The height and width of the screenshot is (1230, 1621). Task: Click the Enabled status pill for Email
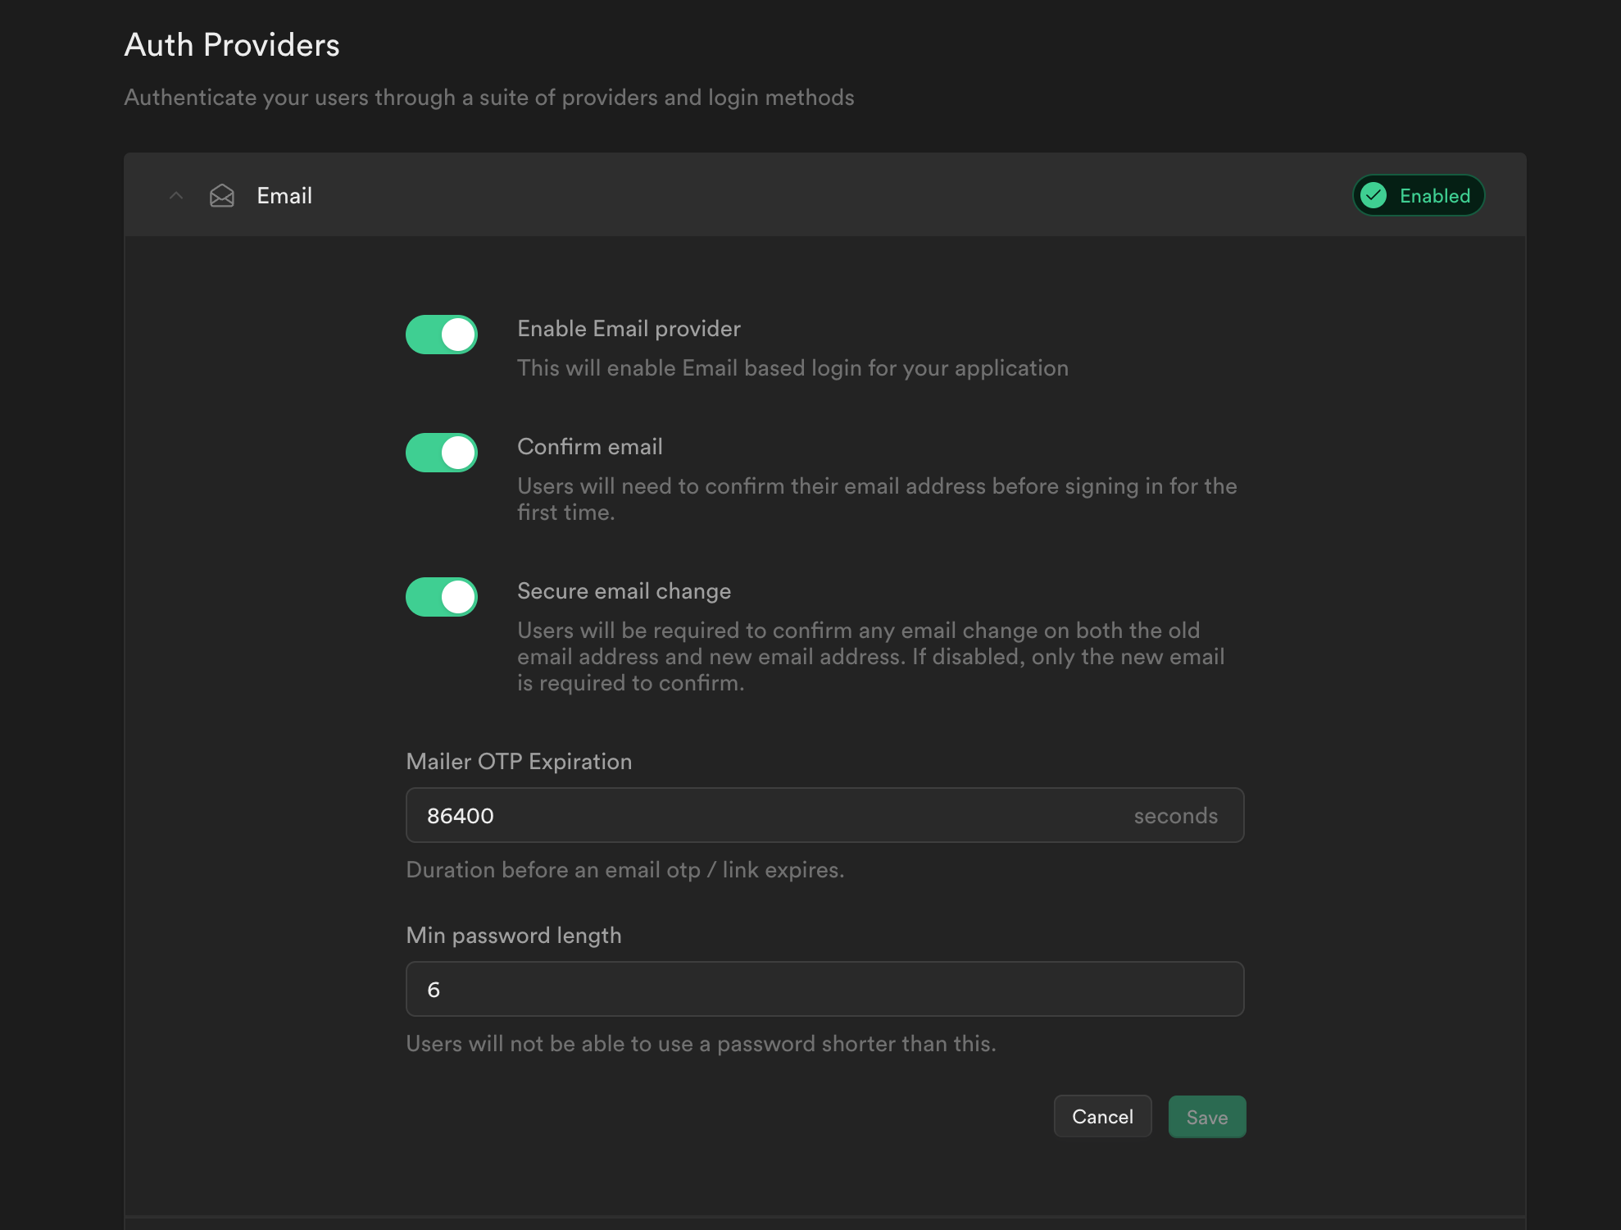click(x=1418, y=195)
